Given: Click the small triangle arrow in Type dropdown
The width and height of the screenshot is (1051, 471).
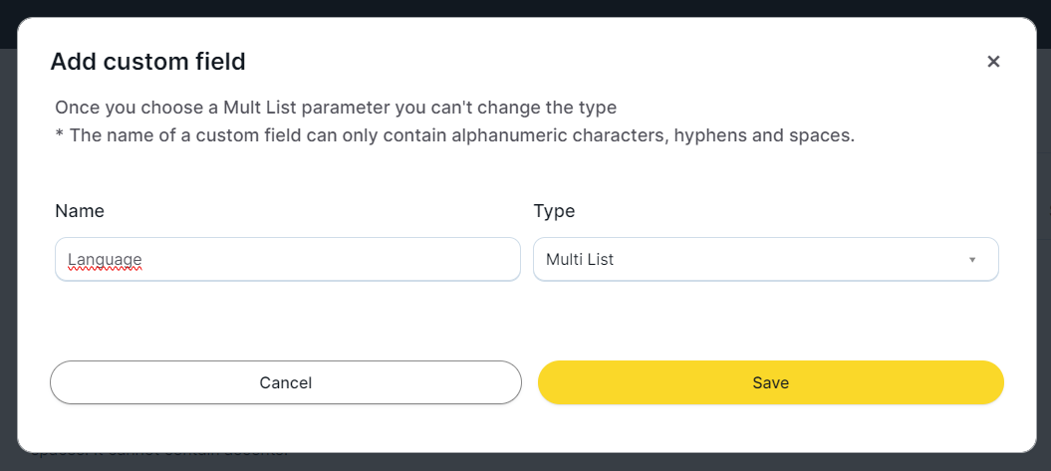Looking at the screenshot, I should pyautogui.click(x=971, y=260).
